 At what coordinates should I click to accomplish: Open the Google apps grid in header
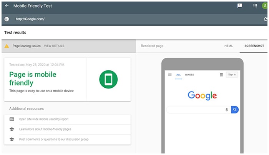point(255,6)
